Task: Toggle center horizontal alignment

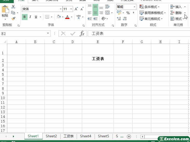Action: 95,13
